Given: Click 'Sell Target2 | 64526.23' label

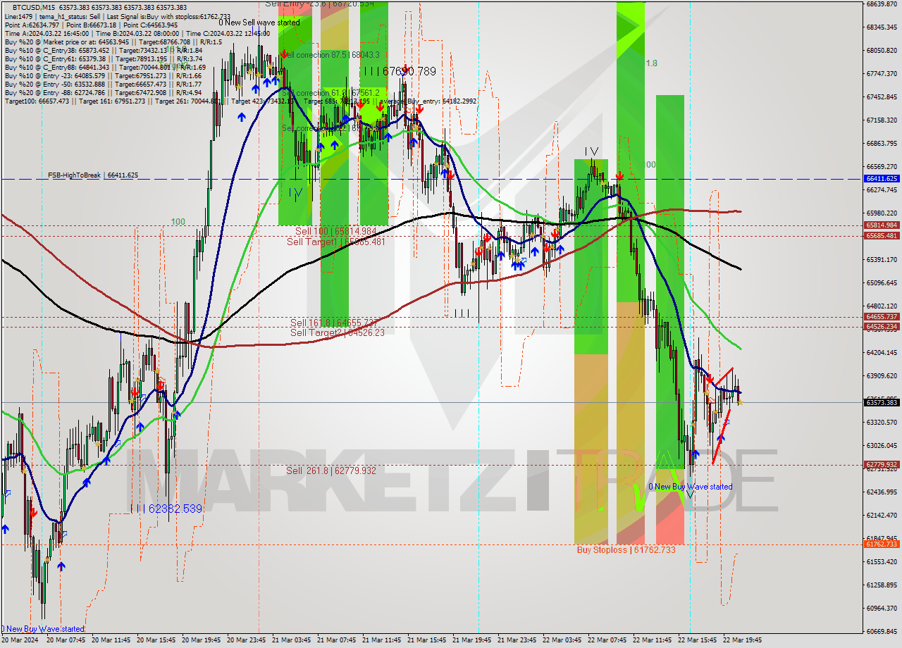Looking at the screenshot, I should click(338, 332).
